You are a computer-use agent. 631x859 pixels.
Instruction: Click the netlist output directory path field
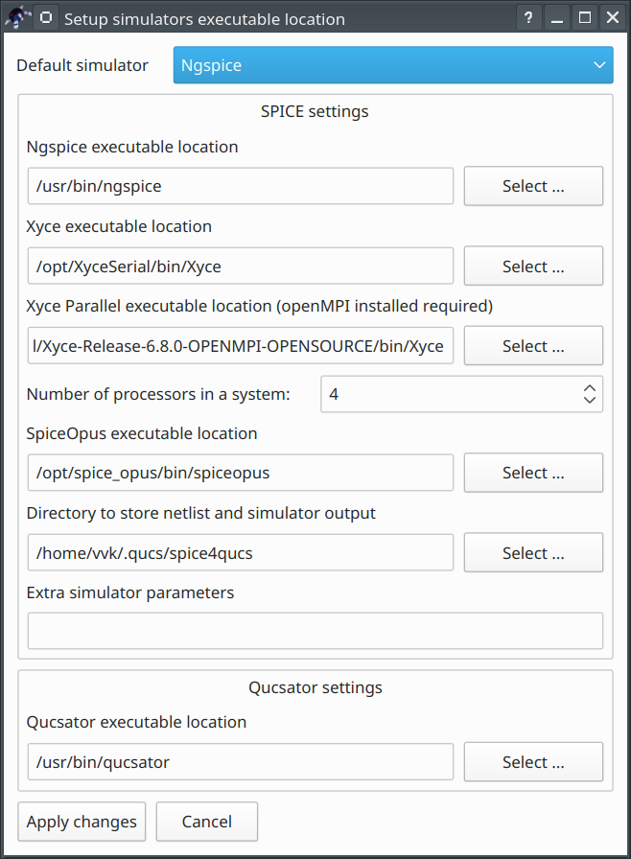[240, 553]
